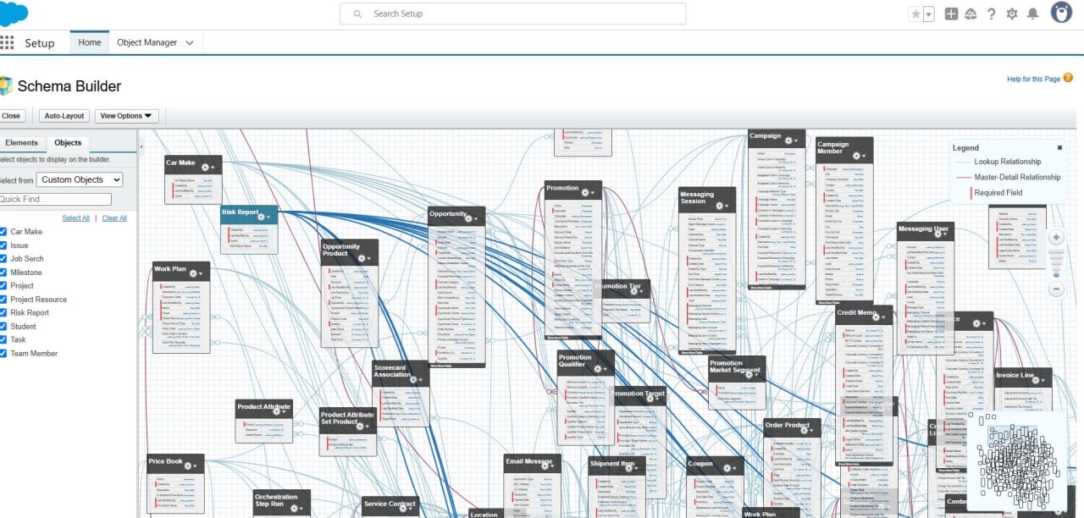Open help using the question mark icon
The height and width of the screenshot is (518, 1084).
(x=991, y=13)
